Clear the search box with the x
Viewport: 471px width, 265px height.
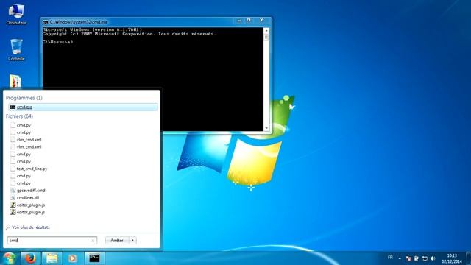click(93, 241)
